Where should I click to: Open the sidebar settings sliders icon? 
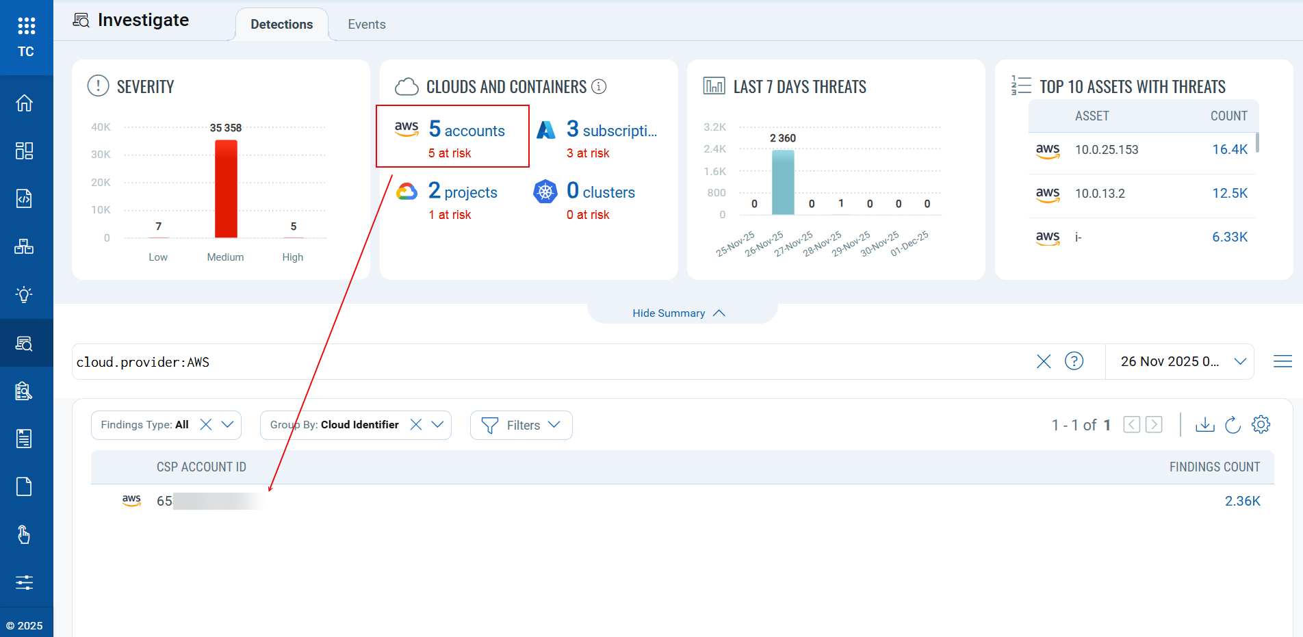tap(25, 582)
